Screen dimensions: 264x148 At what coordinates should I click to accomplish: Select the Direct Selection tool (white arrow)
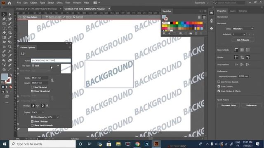[x=10, y=14]
